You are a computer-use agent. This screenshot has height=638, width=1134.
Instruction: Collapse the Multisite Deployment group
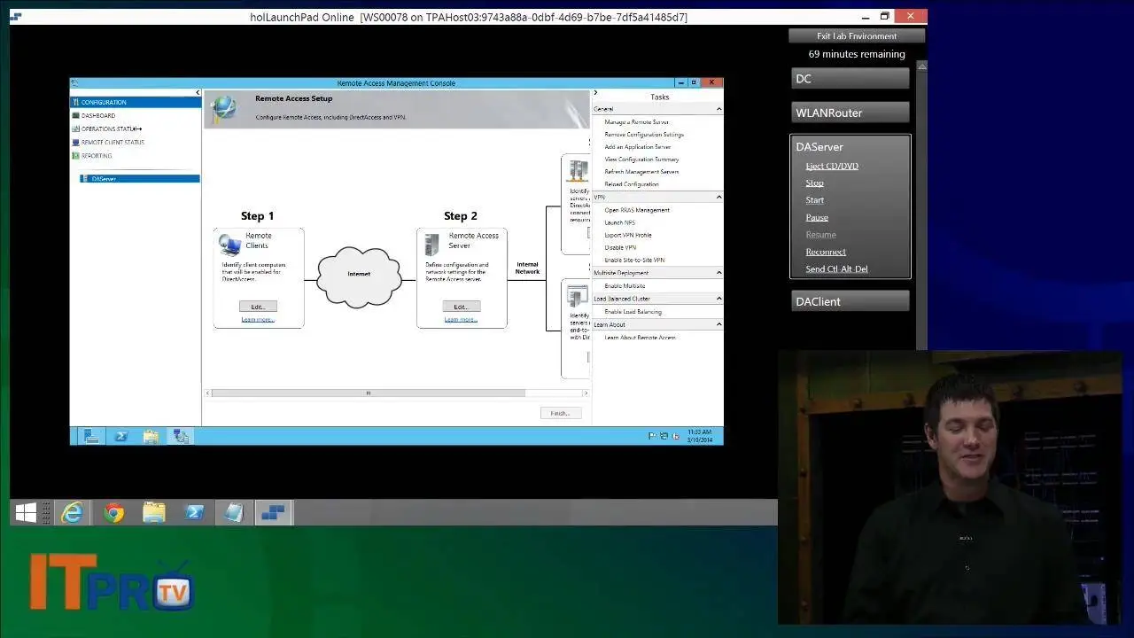(x=718, y=273)
